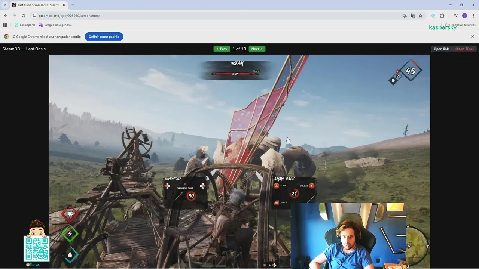Viewport: 479px width, 269px height.
Task: Click the SteamDB — Last Oasis title
Action: point(24,49)
